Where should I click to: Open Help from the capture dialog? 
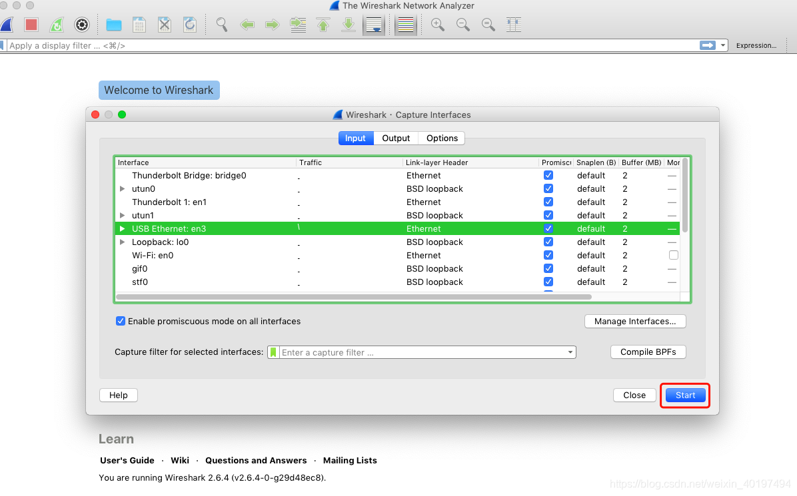coord(119,395)
